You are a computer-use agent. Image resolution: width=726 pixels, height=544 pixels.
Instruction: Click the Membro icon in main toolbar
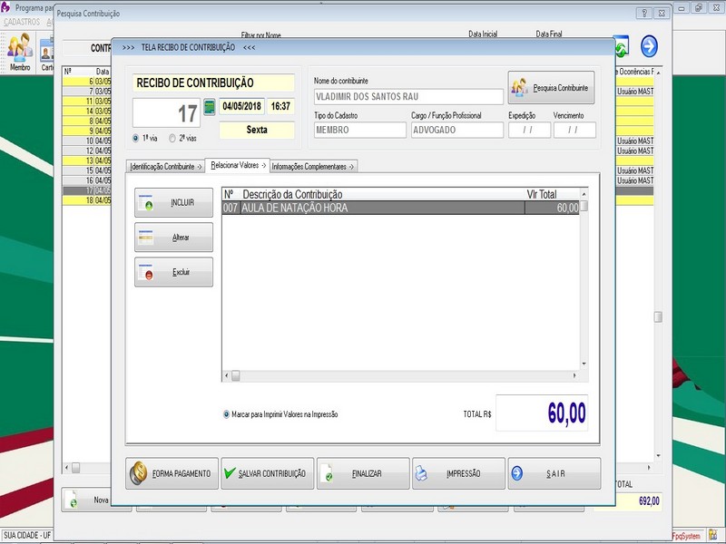(19, 52)
